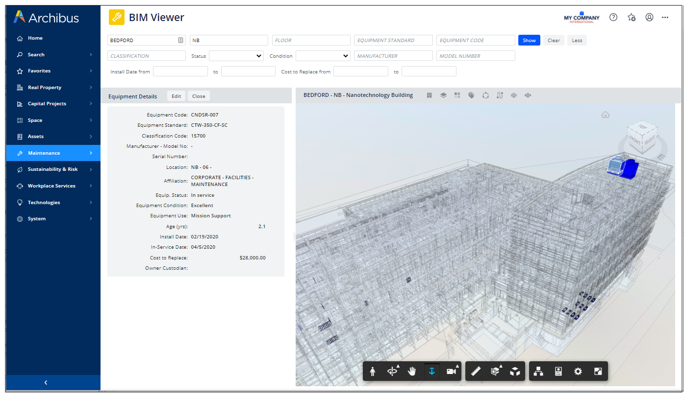Open the Measure ruler tool
The height and width of the screenshot is (398, 684).
(475, 372)
